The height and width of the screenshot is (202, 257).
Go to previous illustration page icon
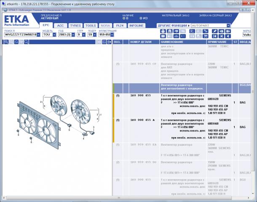pyautogui.click(x=221, y=31)
